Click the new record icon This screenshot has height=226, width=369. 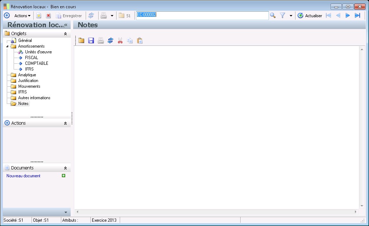[39, 16]
